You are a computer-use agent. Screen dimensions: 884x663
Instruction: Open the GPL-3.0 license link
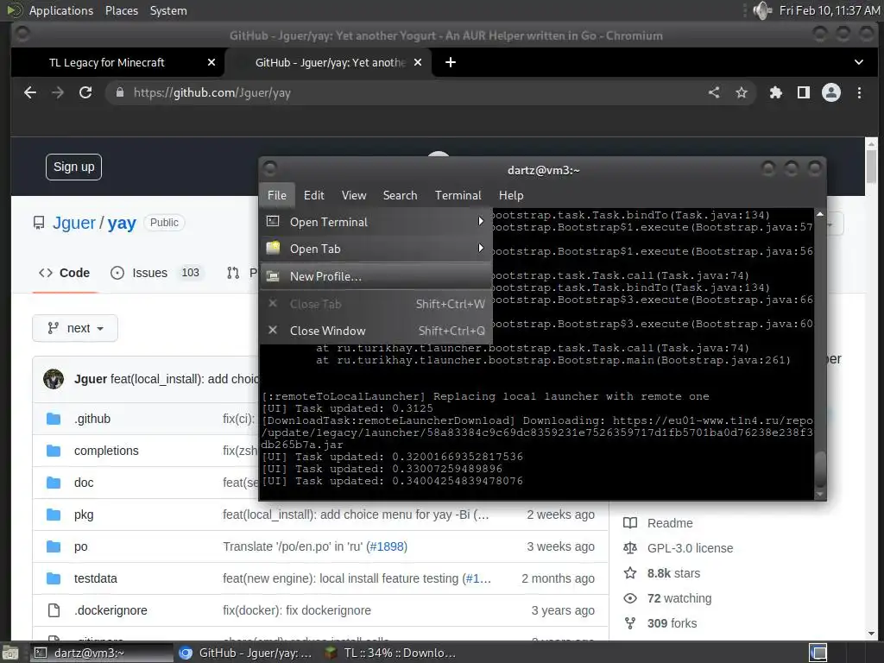tap(690, 548)
